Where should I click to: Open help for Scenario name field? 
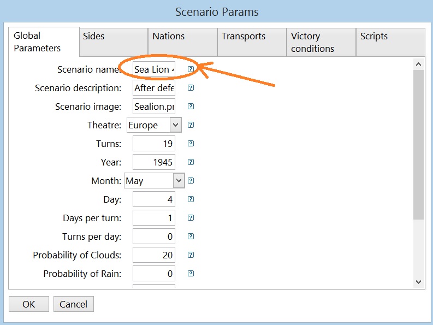[x=191, y=69]
